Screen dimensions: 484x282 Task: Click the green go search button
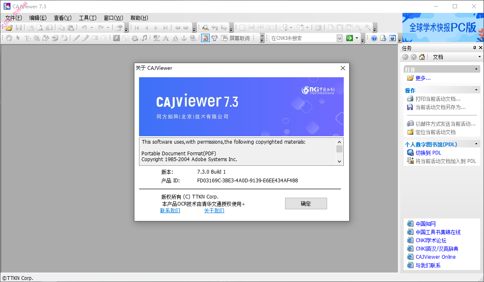(350, 38)
